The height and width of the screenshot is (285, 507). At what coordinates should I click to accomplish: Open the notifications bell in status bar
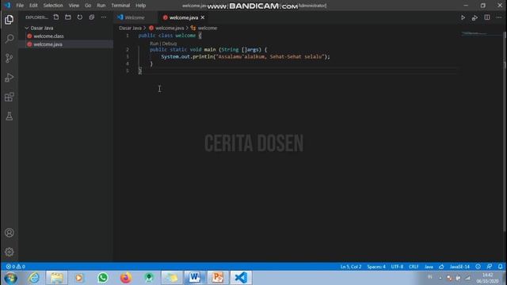point(500,267)
